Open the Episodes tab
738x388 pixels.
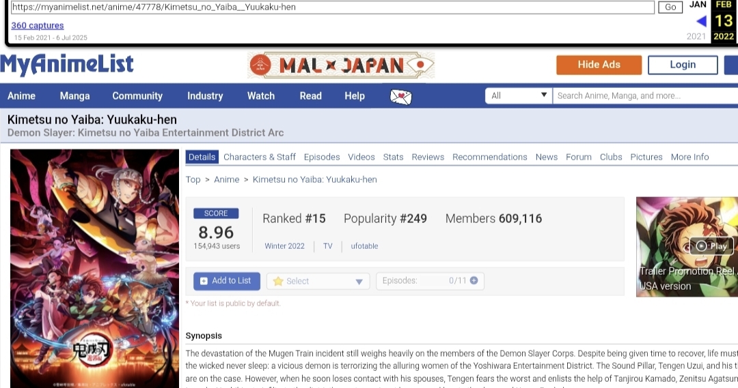pos(322,157)
